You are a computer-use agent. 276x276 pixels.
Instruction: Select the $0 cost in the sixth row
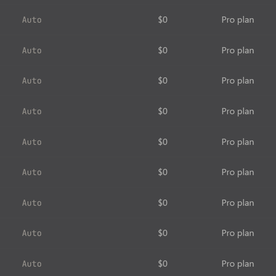pyautogui.click(x=163, y=172)
